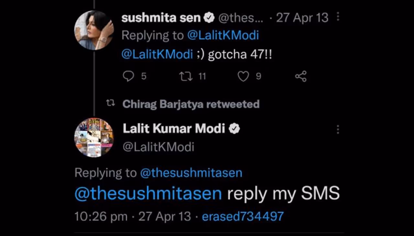The image size is (414, 236).
Task: Like Sushmita Sen's reply tweet
Action: 243,76
